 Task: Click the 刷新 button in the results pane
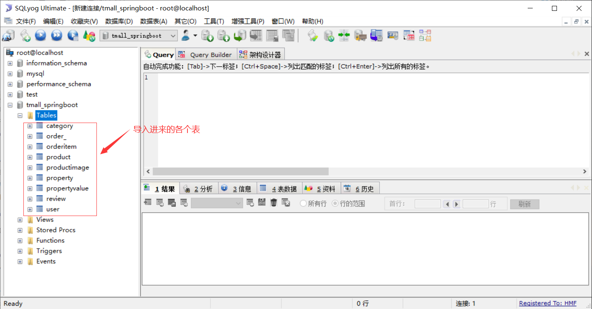524,204
